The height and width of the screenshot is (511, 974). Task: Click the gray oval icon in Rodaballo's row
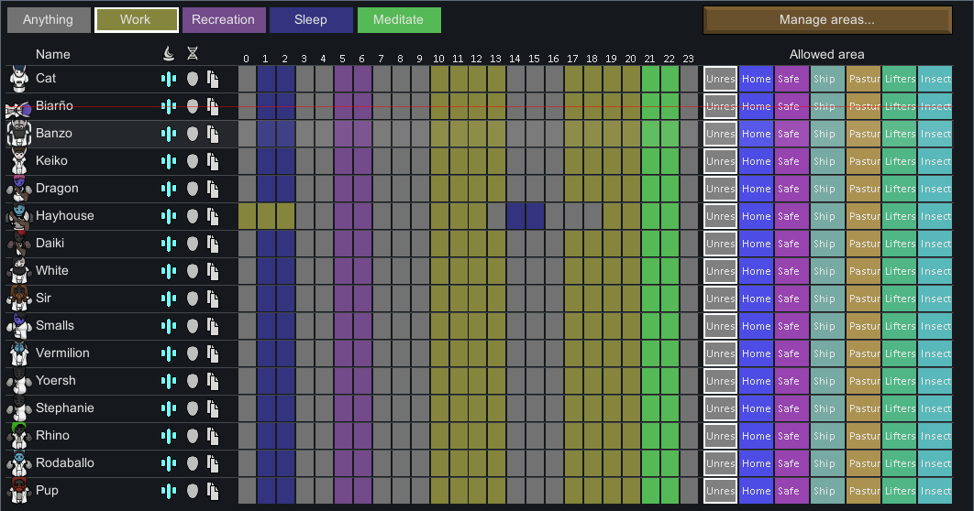pos(192,463)
